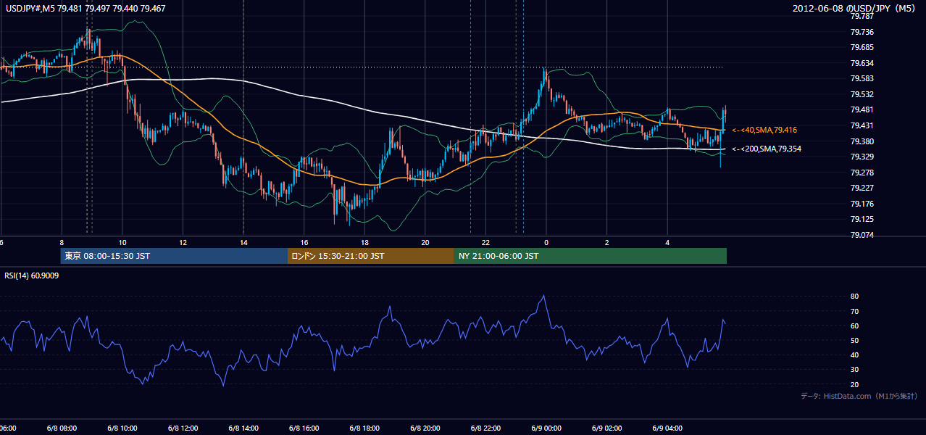
Task: Click hour label 16 under price chart
Action: [304, 242]
